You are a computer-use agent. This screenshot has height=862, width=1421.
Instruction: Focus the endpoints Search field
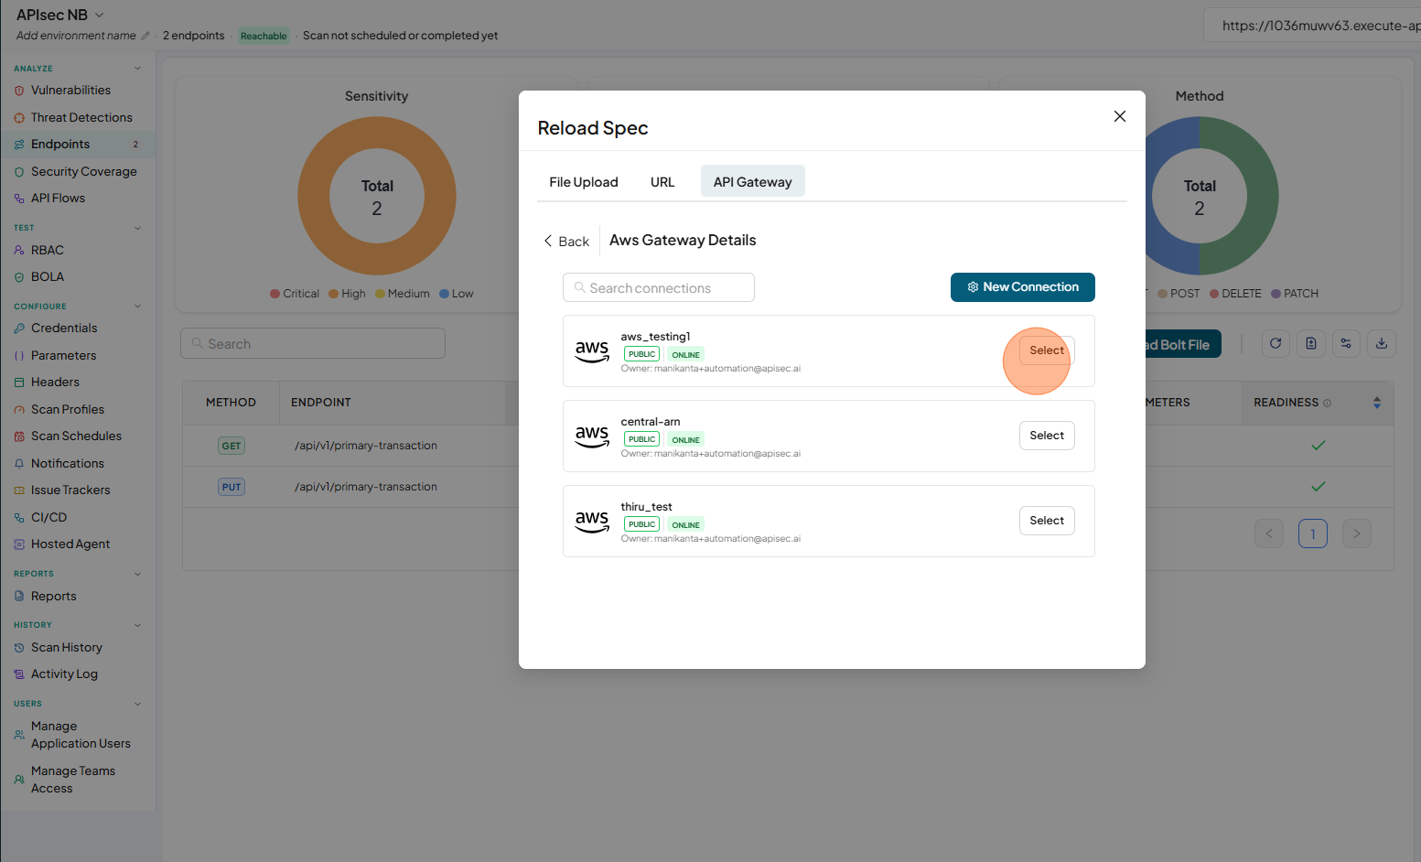tap(313, 343)
